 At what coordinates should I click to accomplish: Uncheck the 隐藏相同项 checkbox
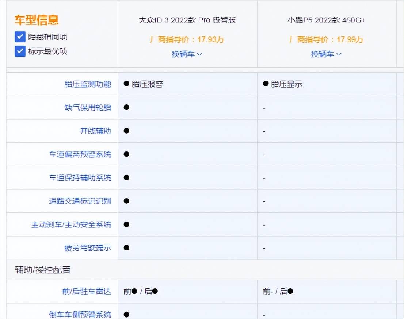(x=20, y=37)
